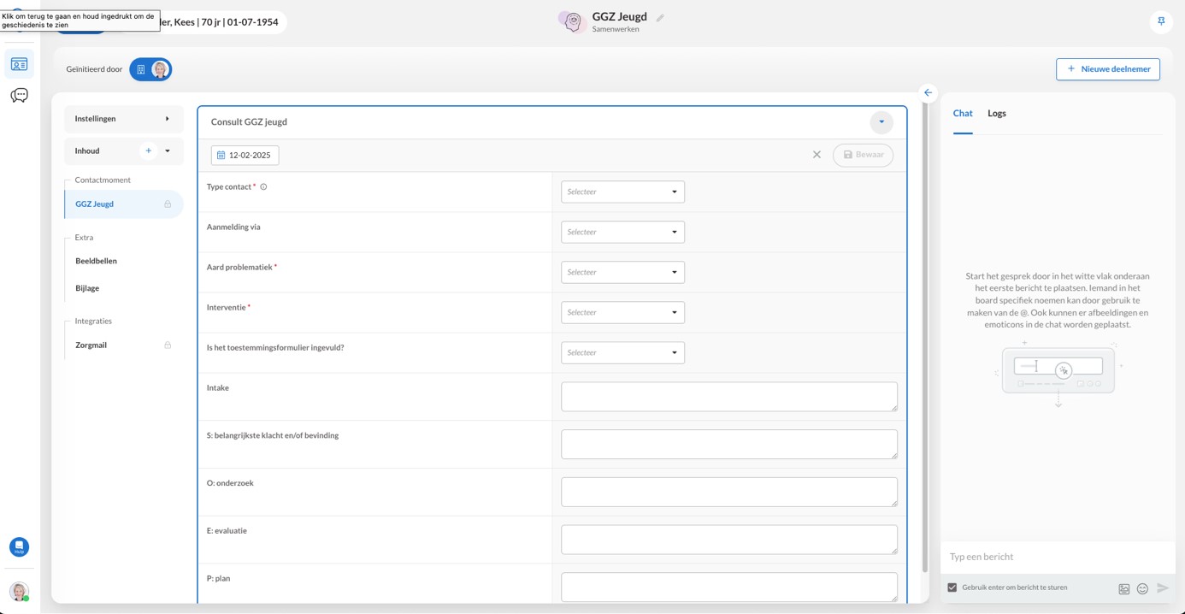Select Beeldbellen in the sidebar

[96, 261]
